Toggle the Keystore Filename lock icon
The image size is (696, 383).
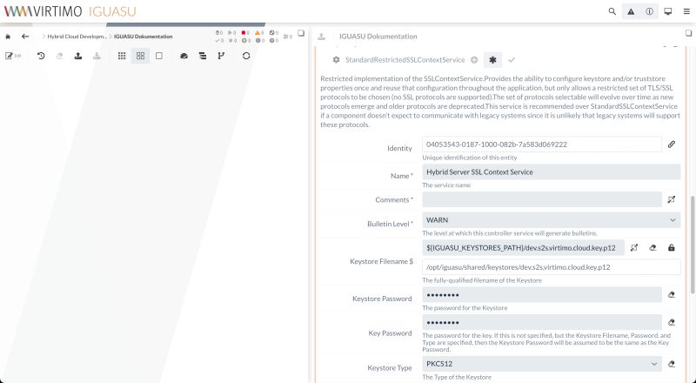(x=672, y=248)
